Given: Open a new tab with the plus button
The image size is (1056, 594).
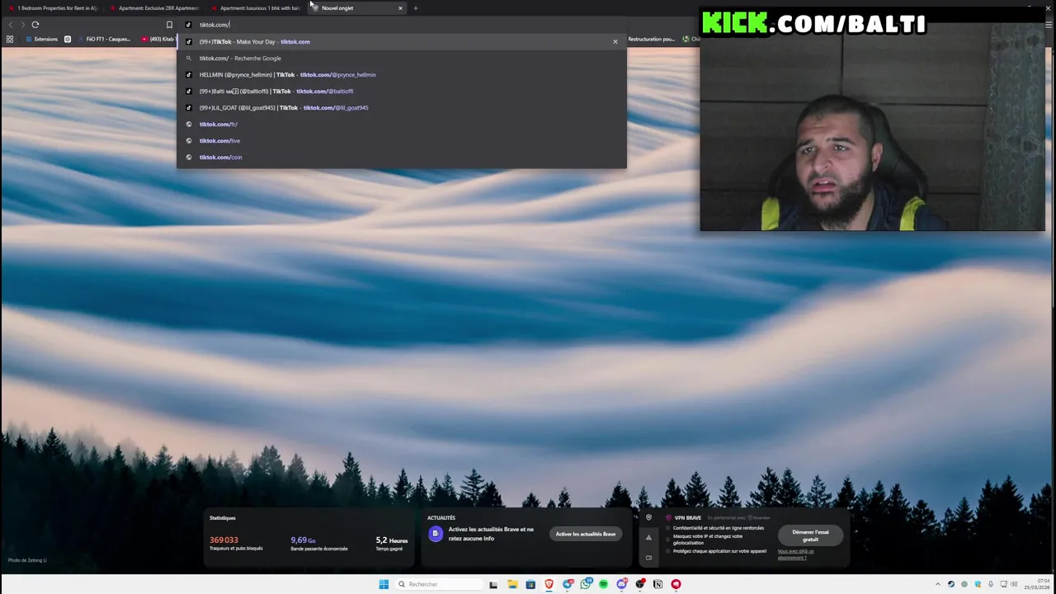Looking at the screenshot, I should coord(416,8).
